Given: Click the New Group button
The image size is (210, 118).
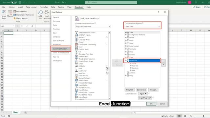Looking at the screenshot, I should [141, 90].
